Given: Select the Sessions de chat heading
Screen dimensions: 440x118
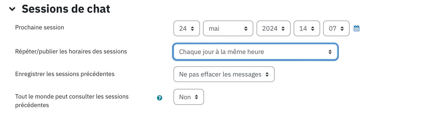Looking at the screenshot, I should click(x=66, y=9).
